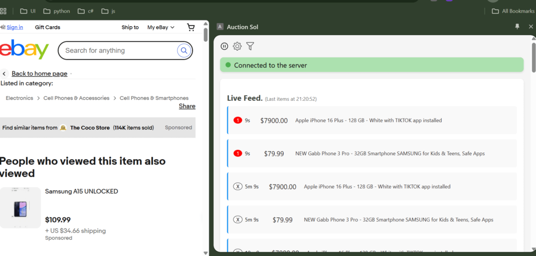Open the Electronics breadcrumb

pos(19,98)
